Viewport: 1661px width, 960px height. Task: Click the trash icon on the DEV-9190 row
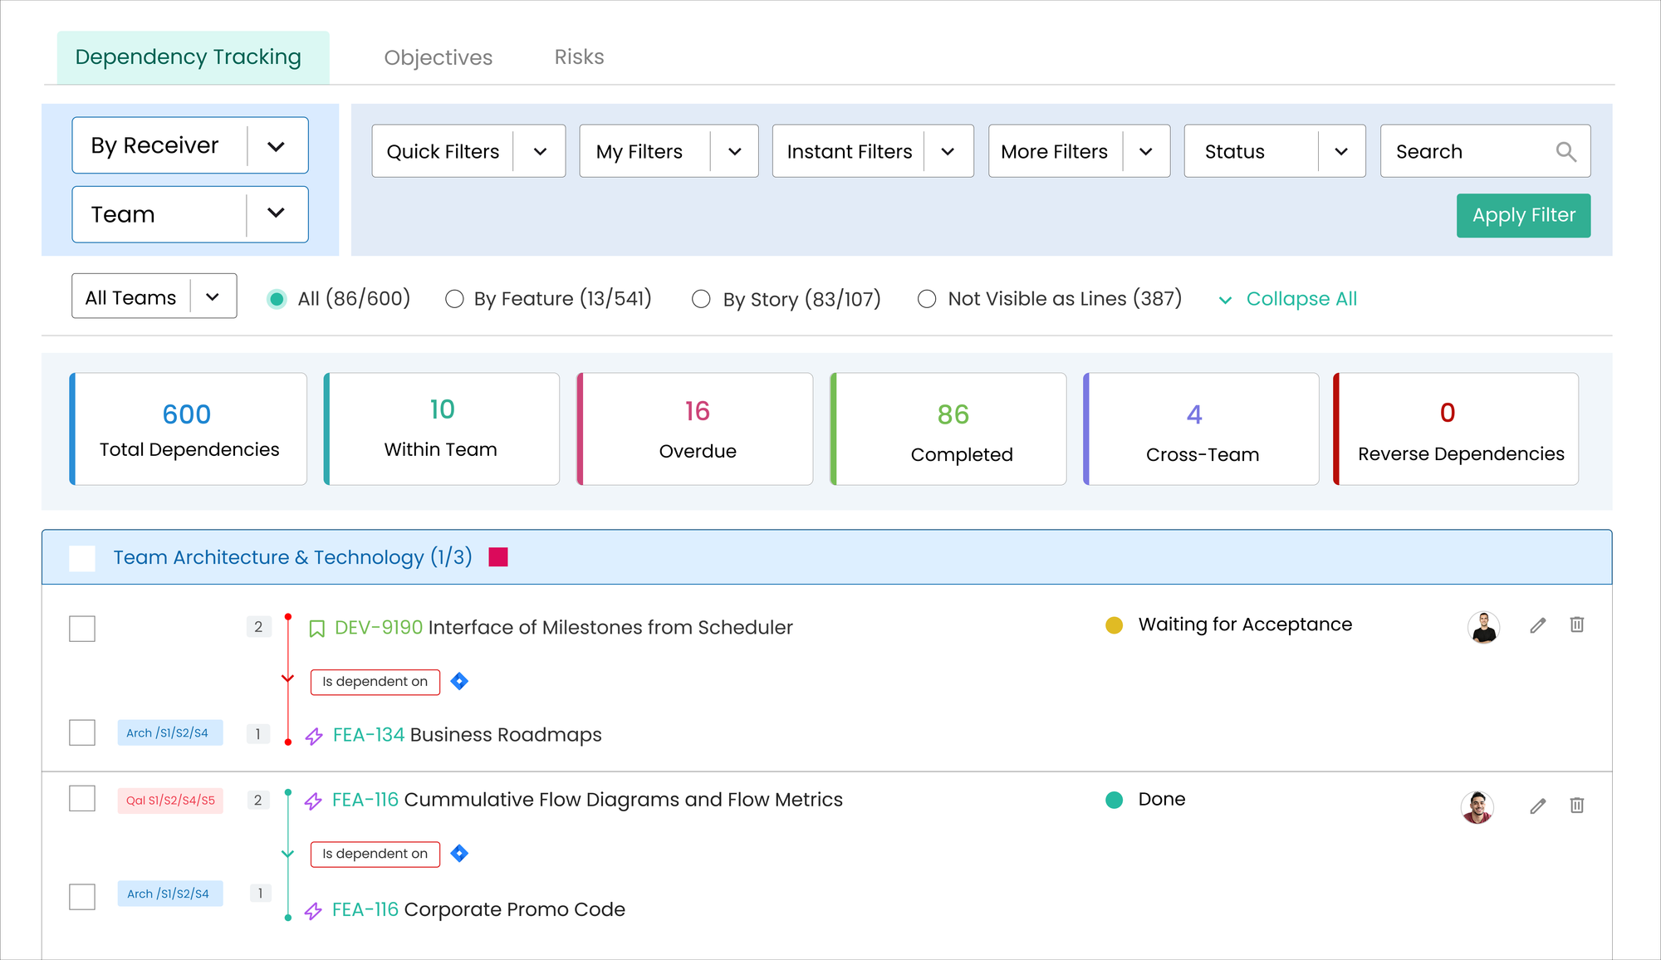[1577, 626]
